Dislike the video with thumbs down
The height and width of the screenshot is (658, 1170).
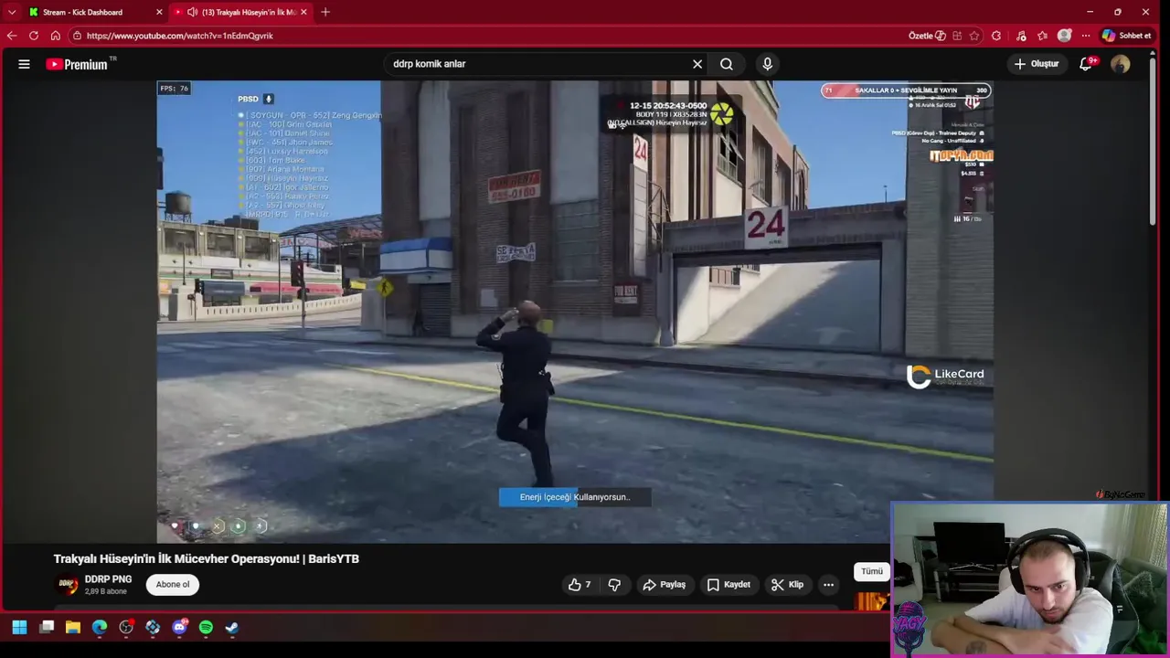[614, 585]
